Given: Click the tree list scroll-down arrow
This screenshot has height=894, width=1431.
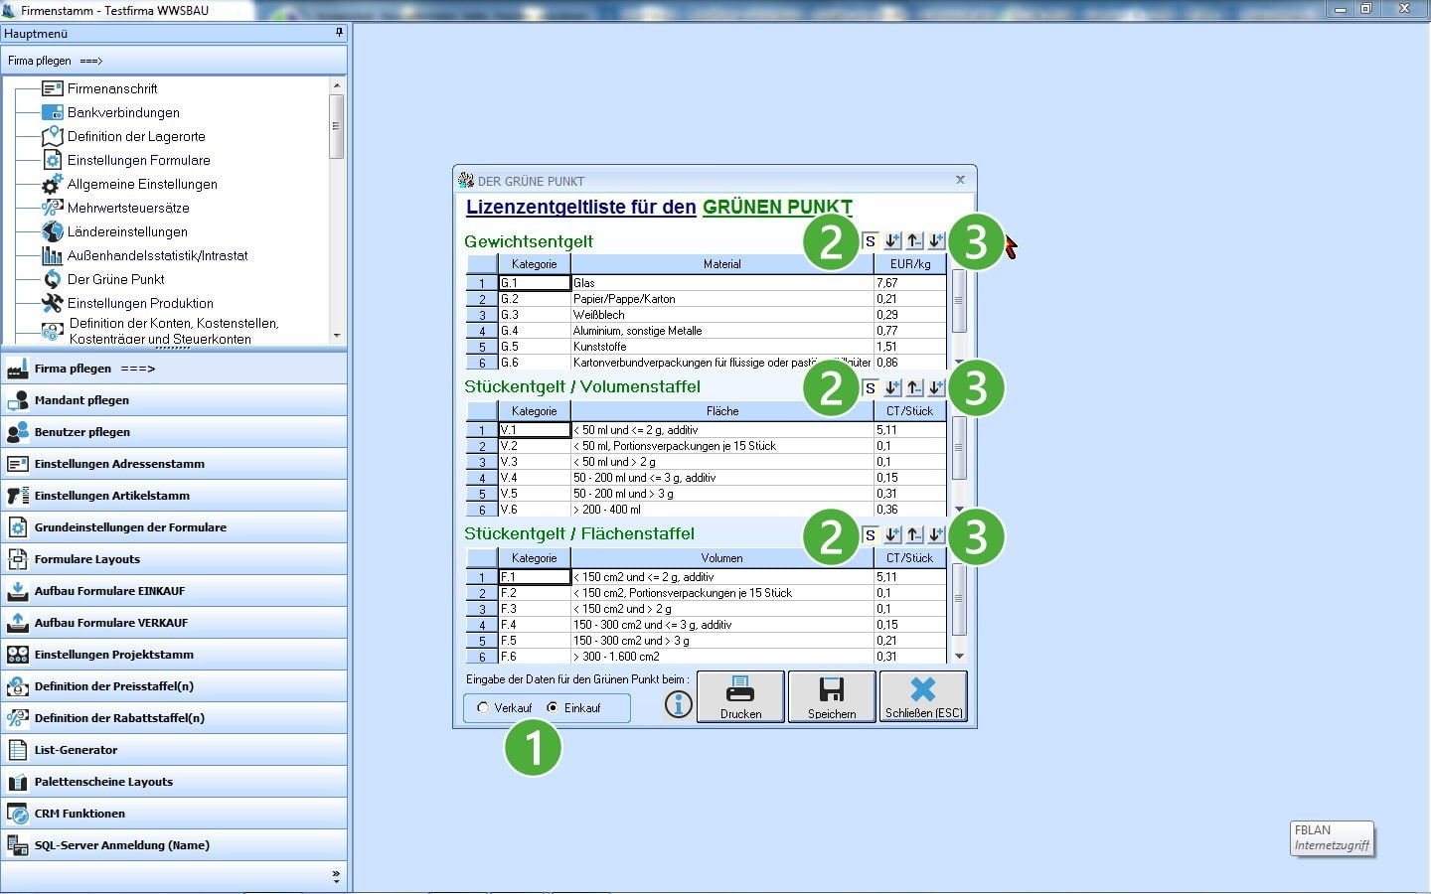Looking at the screenshot, I should pyautogui.click(x=337, y=336).
